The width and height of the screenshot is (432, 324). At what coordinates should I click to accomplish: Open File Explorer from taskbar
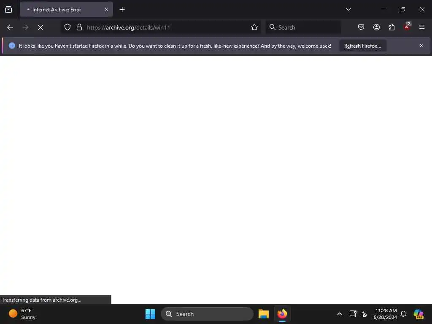tap(264, 314)
